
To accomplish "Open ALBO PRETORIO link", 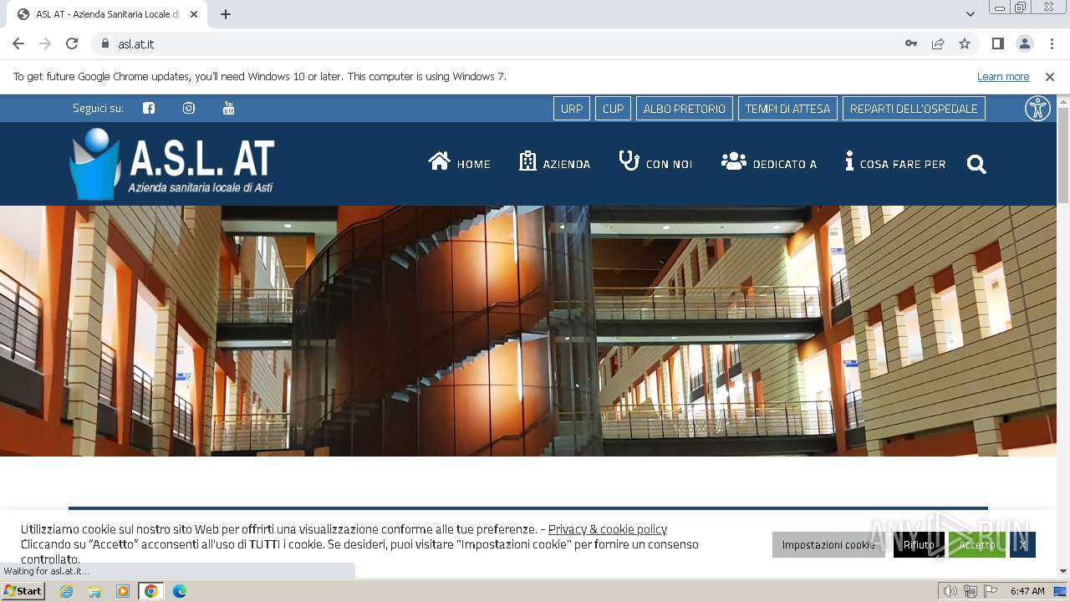I will point(685,109).
